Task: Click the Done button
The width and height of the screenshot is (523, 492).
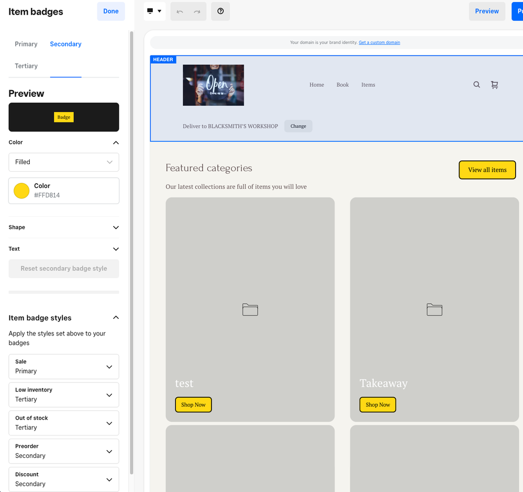Action: click(x=111, y=12)
